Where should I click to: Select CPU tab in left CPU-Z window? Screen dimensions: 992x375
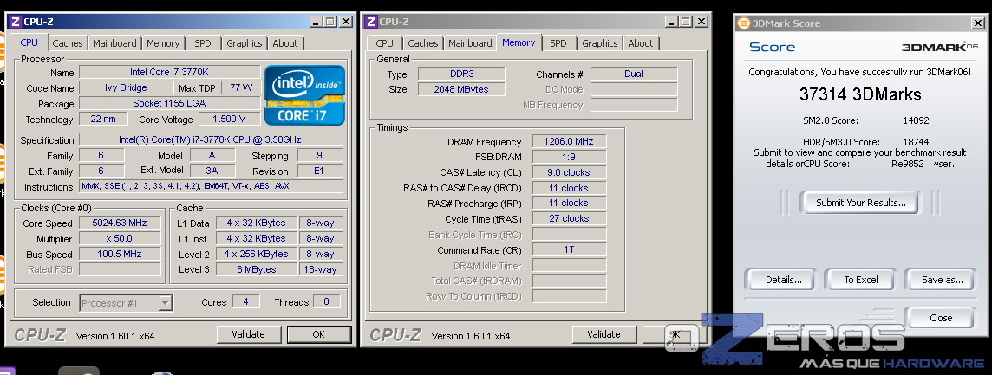pos(29,42)
